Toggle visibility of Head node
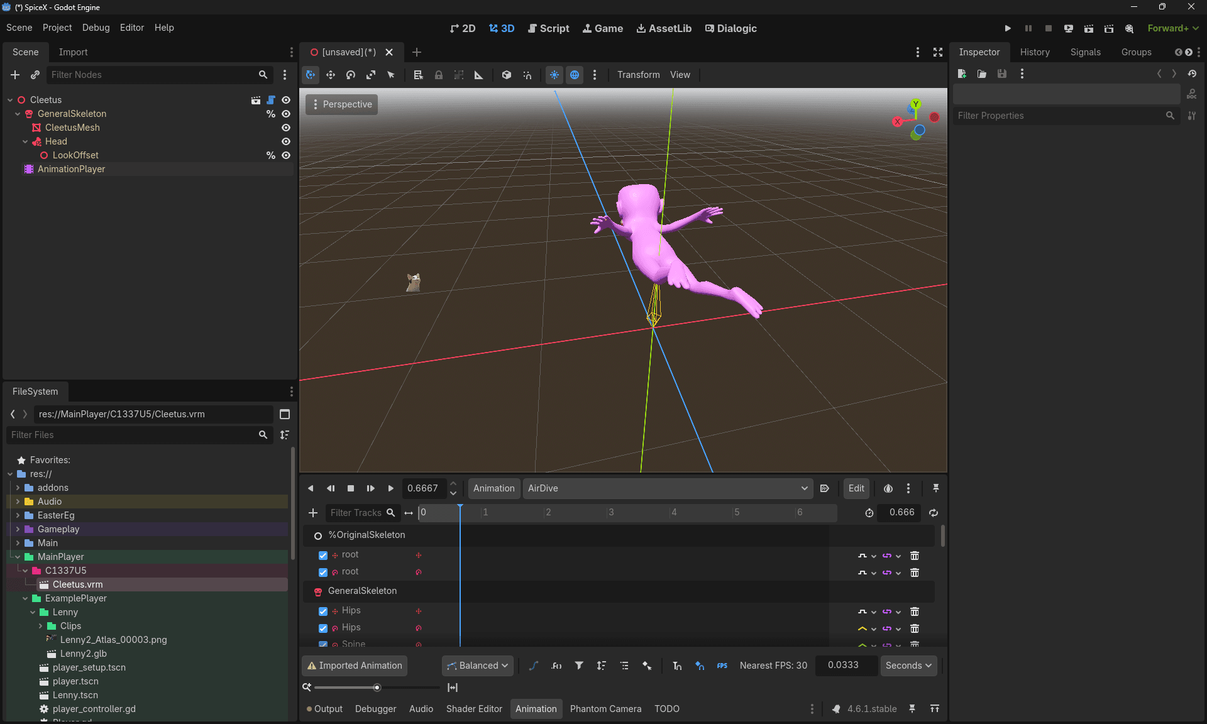The height and width of the screenshot is (724, 1207). 286,141
